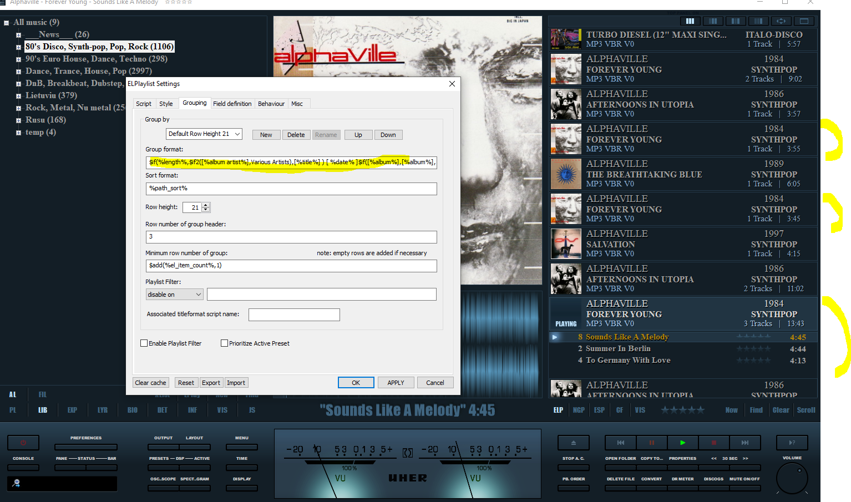Expand the Lietuviu (379) node
This screenshot has width=851, height=502.
point(18,96)
